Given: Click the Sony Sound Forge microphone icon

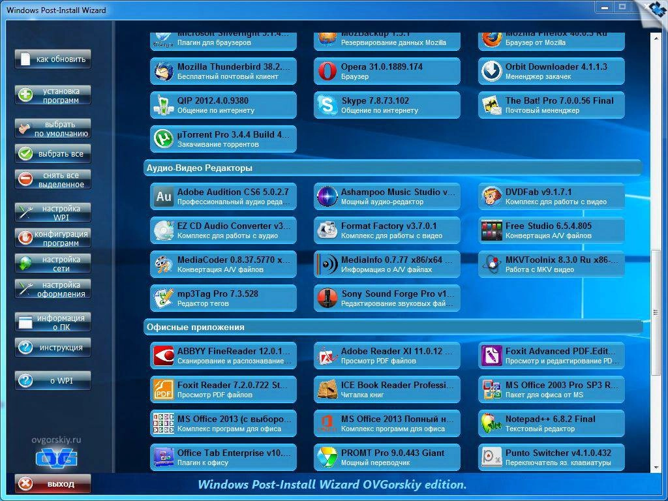Looking at the screenshot, I should click(327, 298).
